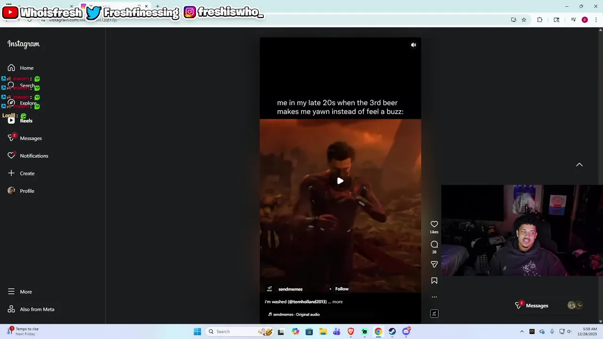603x339 pixels.
Task: Switch to Google Chrome in the taskbar
Action: tap(378, 331)
